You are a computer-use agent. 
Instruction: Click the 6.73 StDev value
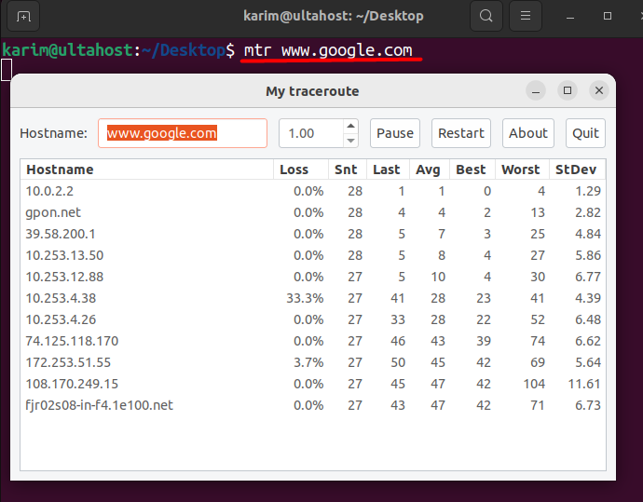[588, 405]
